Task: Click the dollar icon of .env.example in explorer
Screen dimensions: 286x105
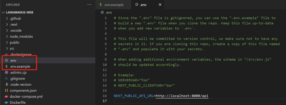Action: coord(7,67)
